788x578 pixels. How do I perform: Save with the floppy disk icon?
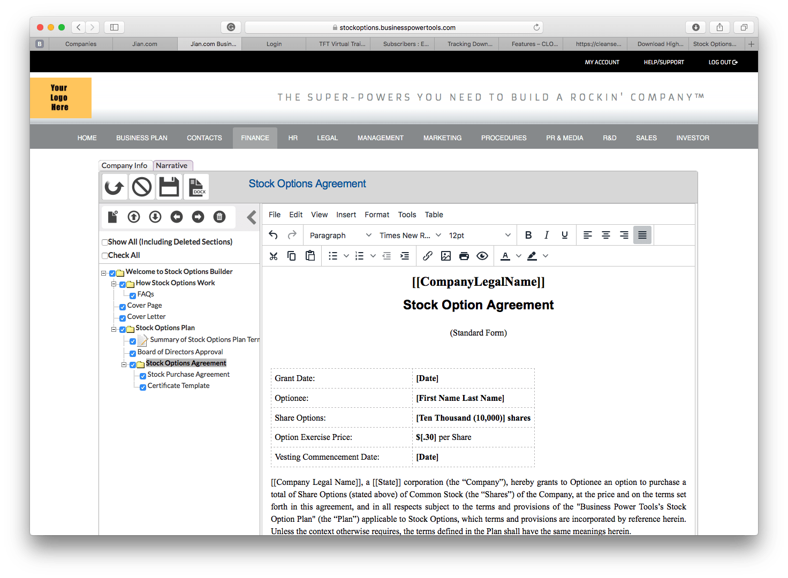[x=169, y=187]
